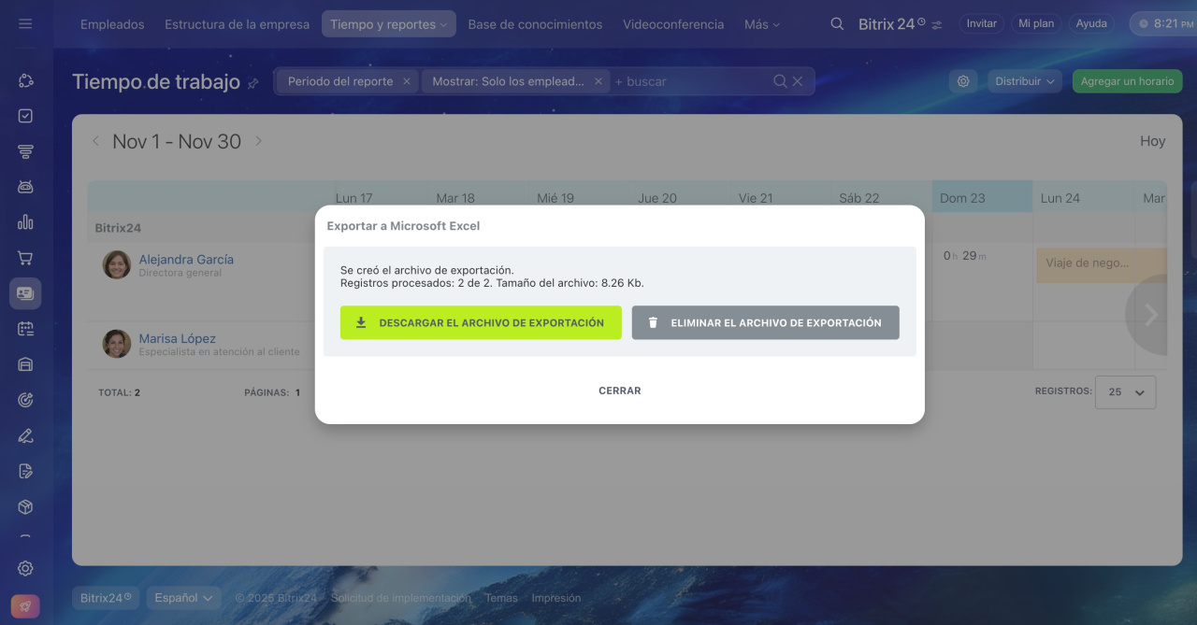The height and width of the screenshot is (625, 1197).
Task: Remove the Mostrar filter chip
Action: pyautogui.click(x=598, y=81)
